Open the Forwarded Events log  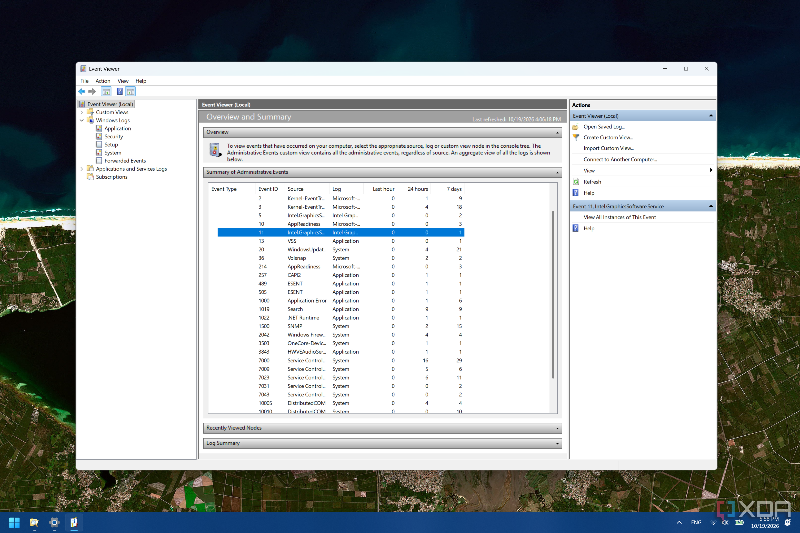125,161
